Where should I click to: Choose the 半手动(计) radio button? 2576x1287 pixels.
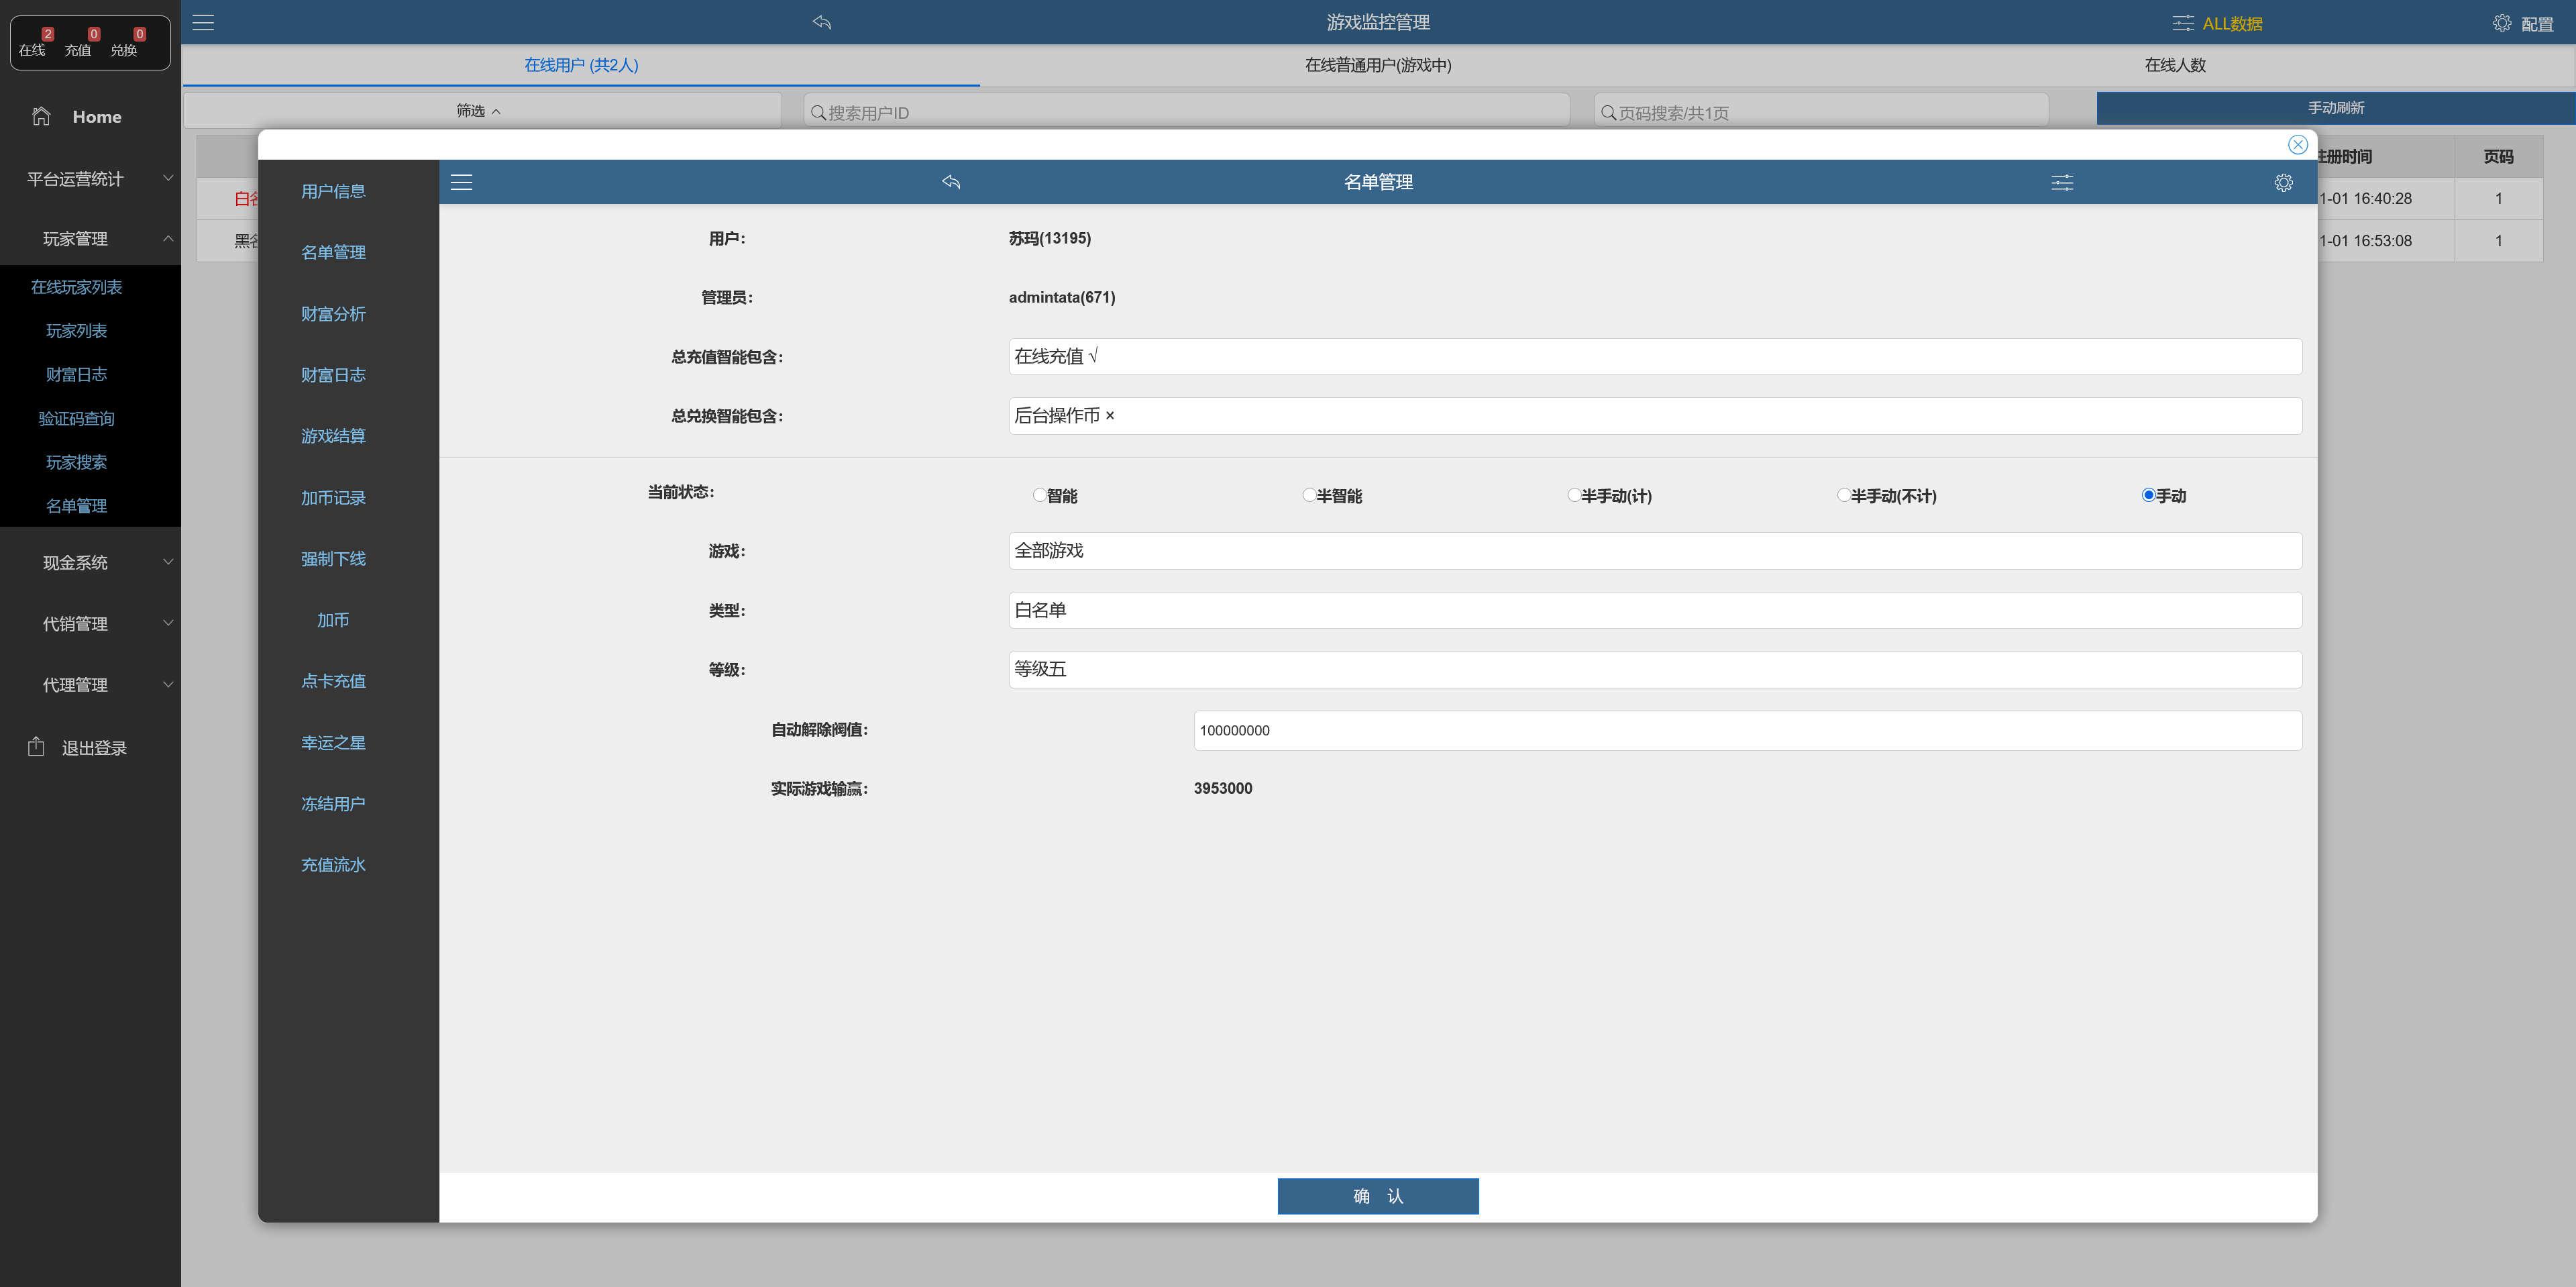coord(1574,495)
